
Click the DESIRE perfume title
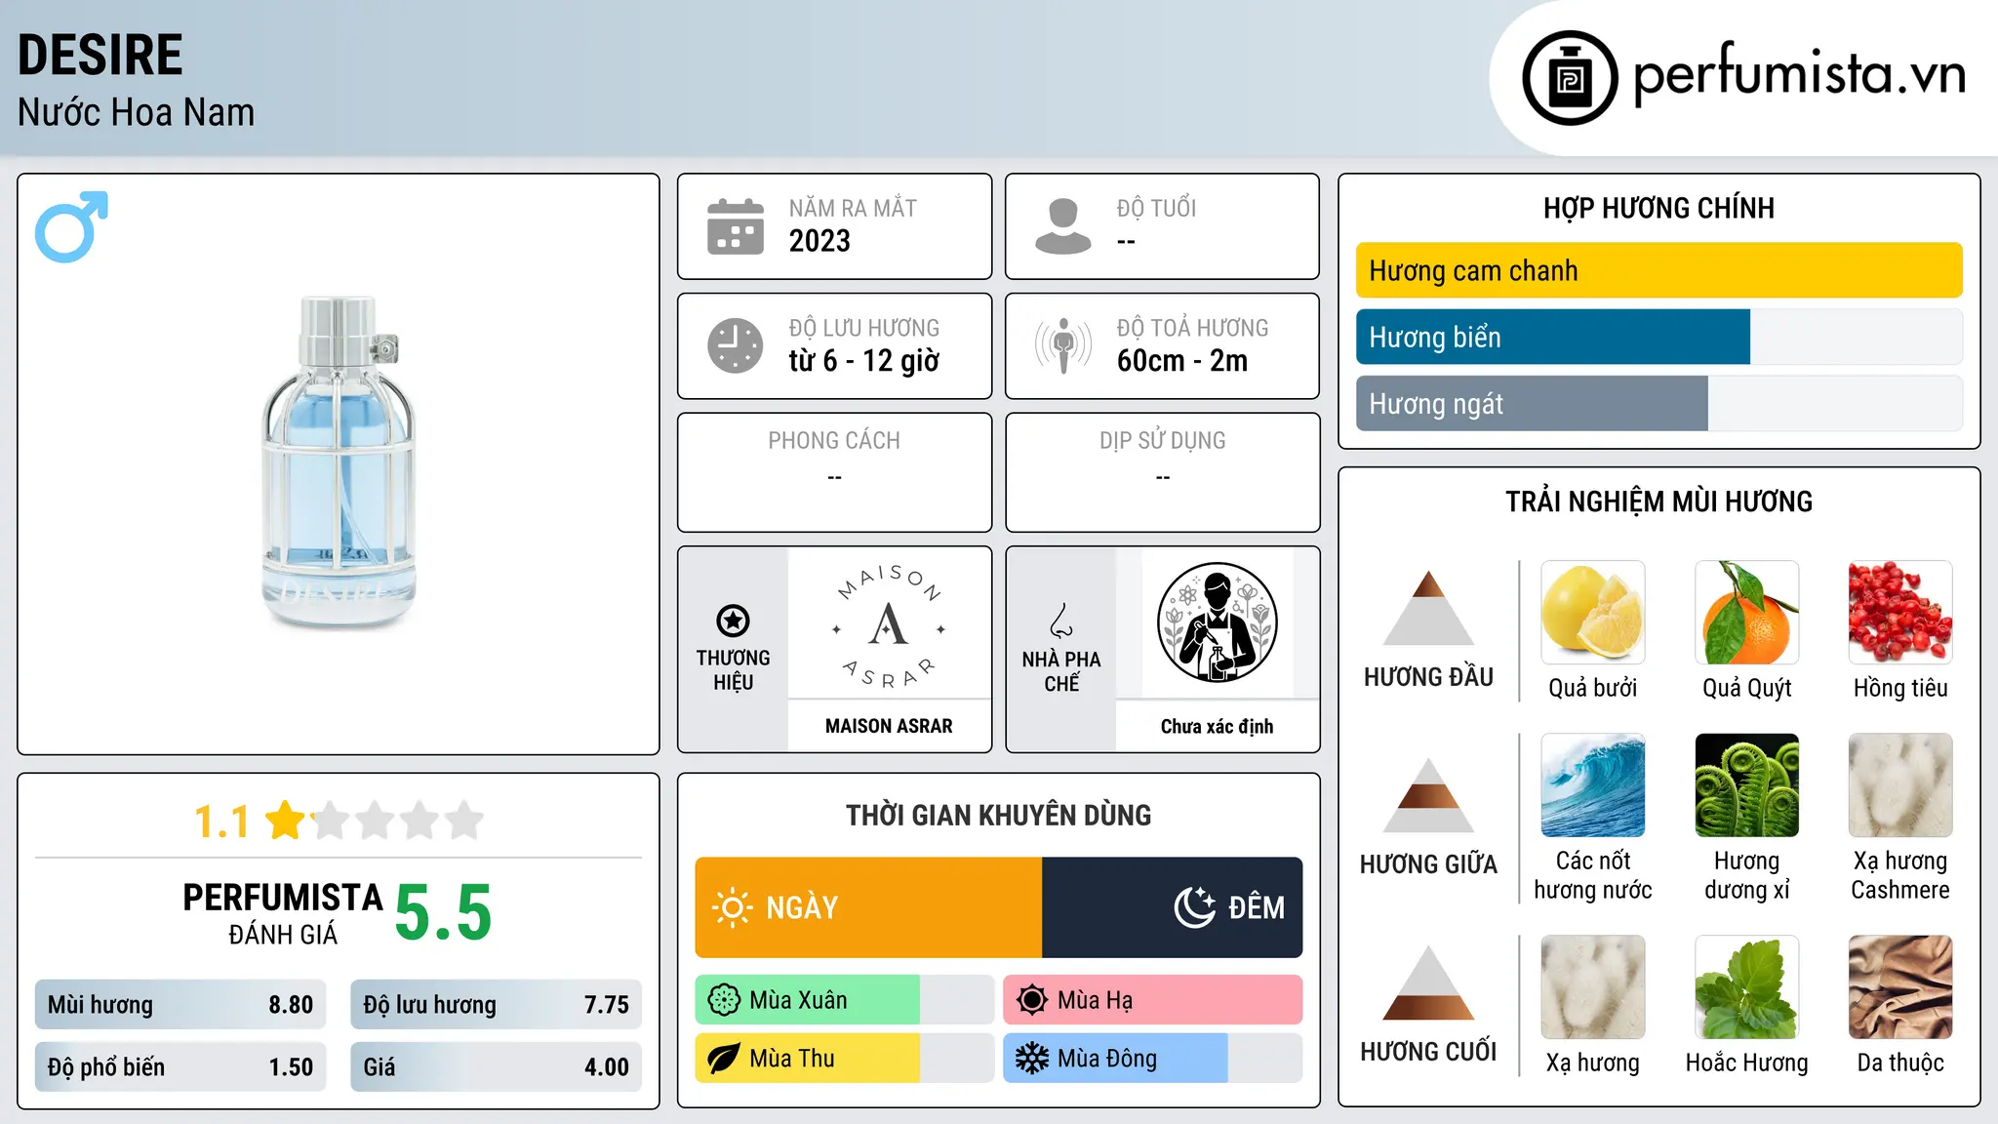pyautogui.click(x=100, y=55)
